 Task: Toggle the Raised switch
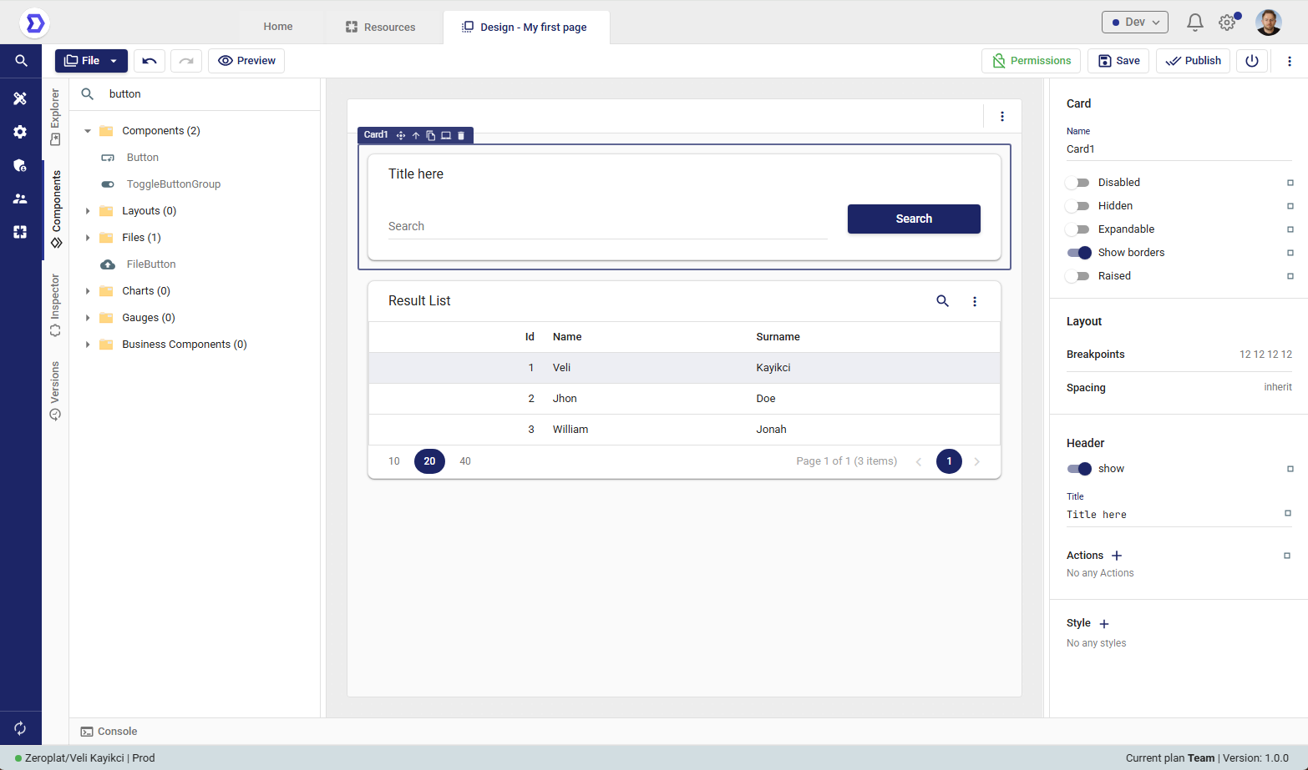tap(1078, 276)
